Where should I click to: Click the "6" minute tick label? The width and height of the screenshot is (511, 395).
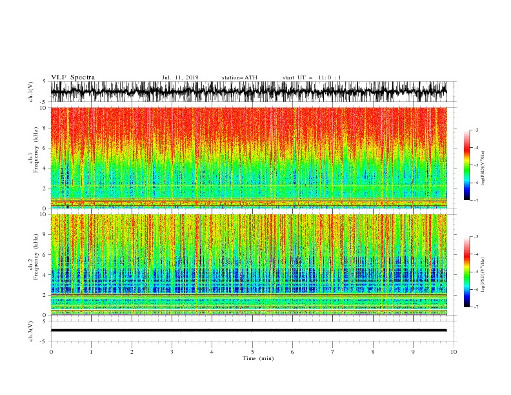[292, 352]
